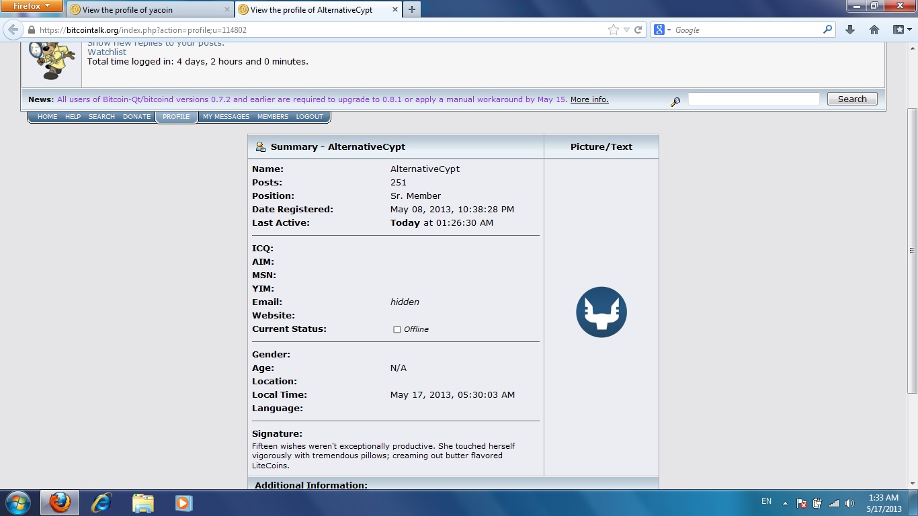This screenshot has width=918, height=516.
Task: Open the Watchlist link
Action: click(x=107, y=52)
